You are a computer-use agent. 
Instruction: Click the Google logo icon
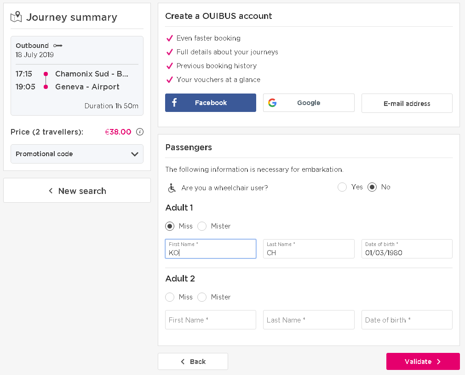272,103
